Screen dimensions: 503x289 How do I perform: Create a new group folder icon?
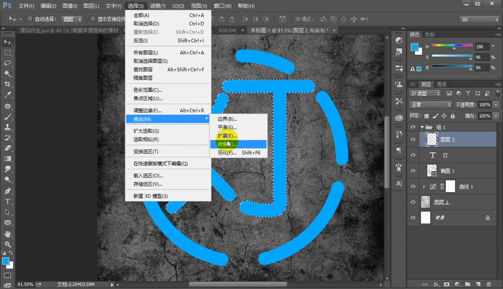(x=468, y=284)
